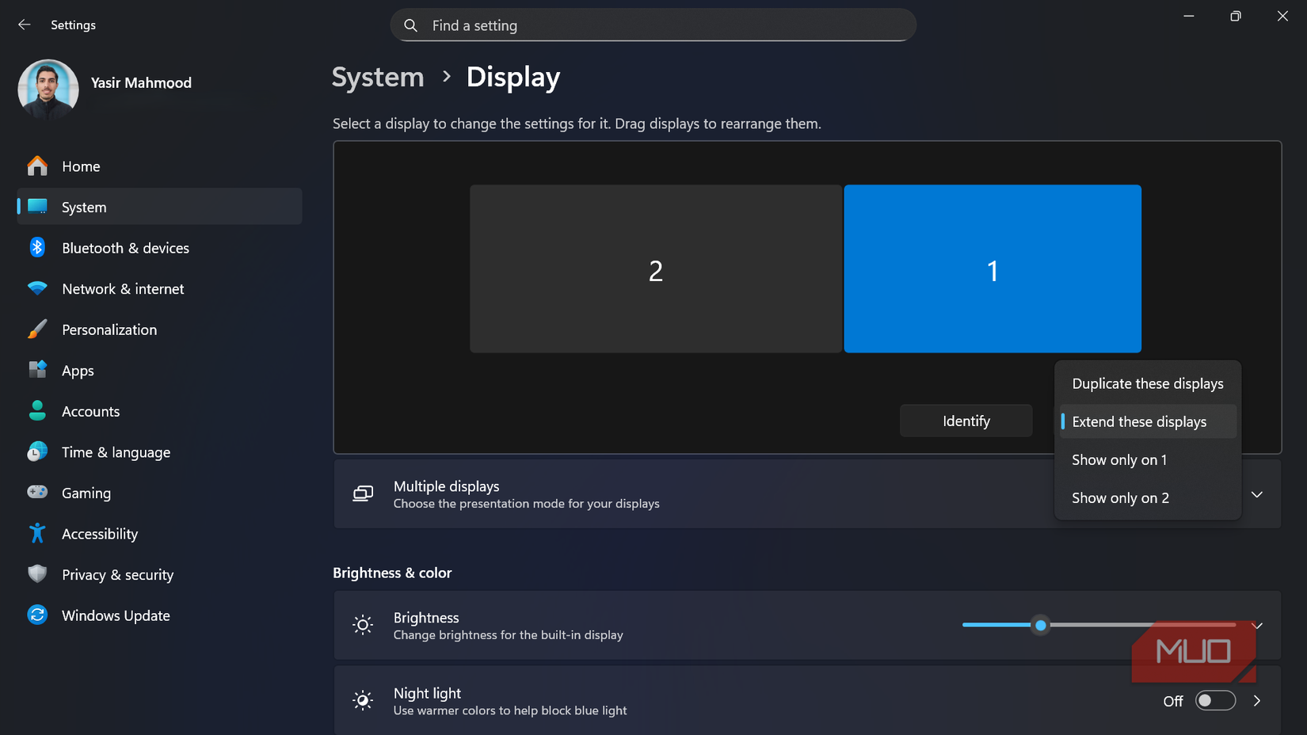
Task: Go to the Home section
Action: (x=80, y=166)
